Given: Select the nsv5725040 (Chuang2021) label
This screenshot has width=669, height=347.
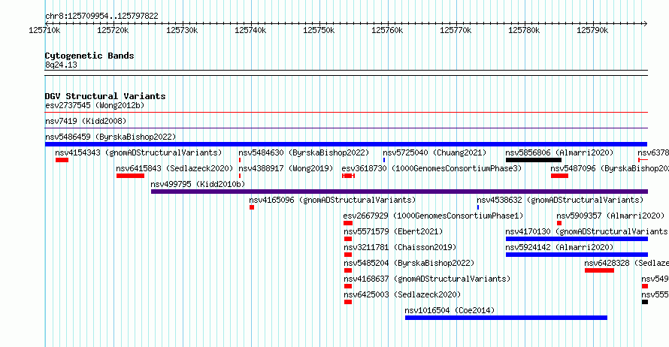Looking at the screenshot, I should 434,152.
